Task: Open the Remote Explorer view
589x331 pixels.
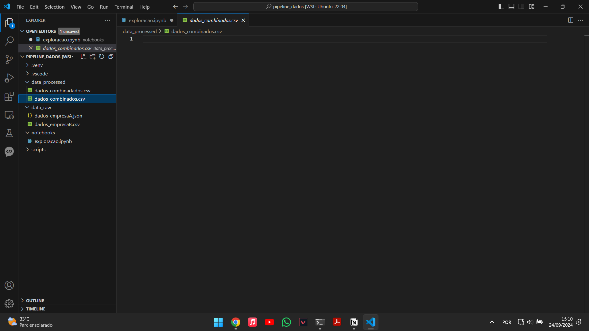Action: coord(9,115)
